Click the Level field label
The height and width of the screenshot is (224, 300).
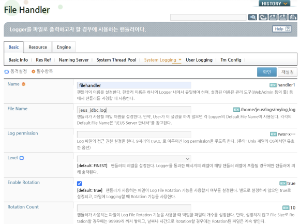(x=12, y=158)
